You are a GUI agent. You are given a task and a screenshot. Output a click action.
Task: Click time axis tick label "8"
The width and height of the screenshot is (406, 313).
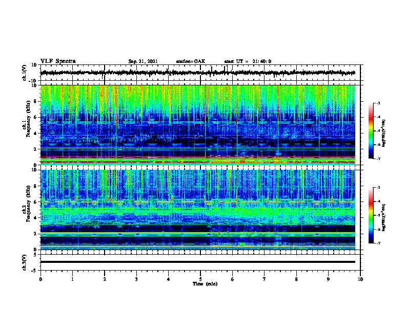coord(296,279)
